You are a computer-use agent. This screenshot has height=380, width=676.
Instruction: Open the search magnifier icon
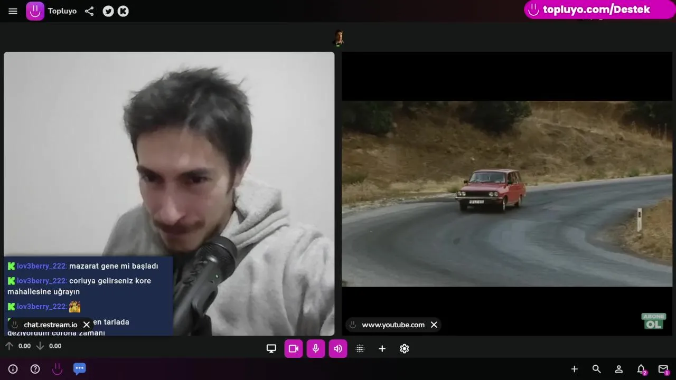point(597,369)
